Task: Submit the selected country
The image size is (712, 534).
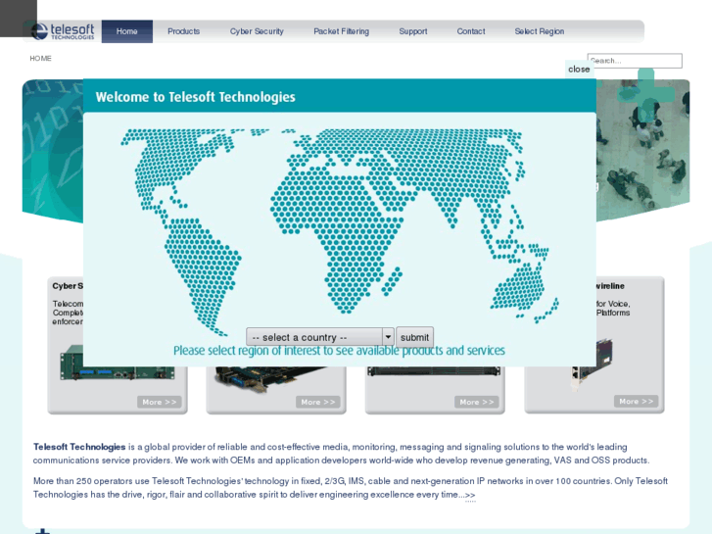Action: (x=414, y=337)
